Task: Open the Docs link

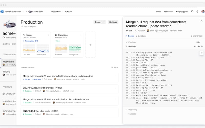Action: tap(158, 12)
